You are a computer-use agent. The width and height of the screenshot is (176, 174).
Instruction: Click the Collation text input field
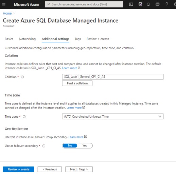click(113, 77)
